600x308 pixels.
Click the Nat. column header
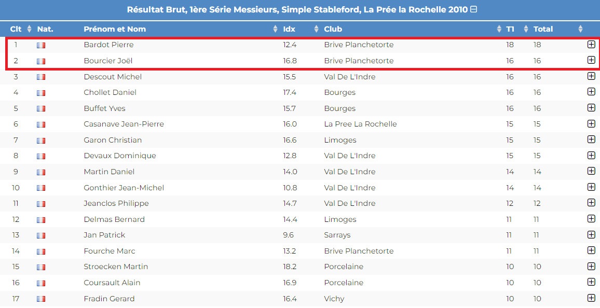(x=45, y=29)
